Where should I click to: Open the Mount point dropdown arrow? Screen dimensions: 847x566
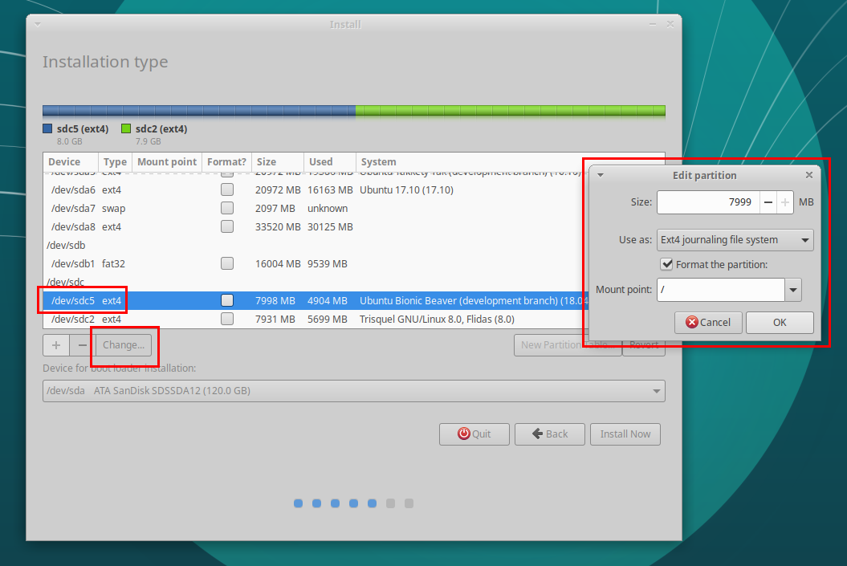click(793, 290)
